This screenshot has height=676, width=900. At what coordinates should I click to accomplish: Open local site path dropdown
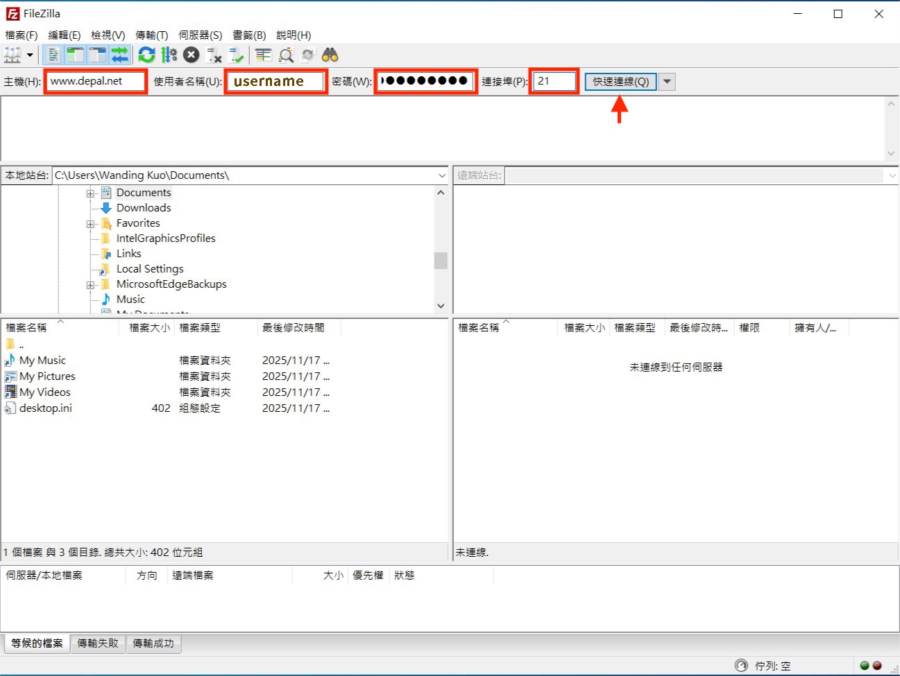[x=442, y=176]
